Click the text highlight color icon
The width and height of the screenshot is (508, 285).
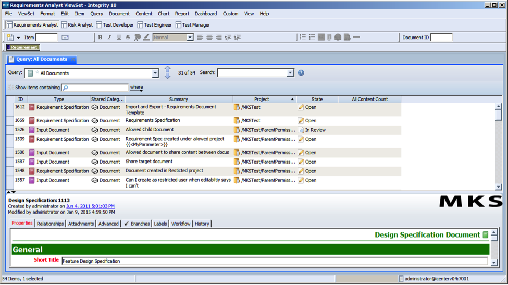(x=138, y=37)
